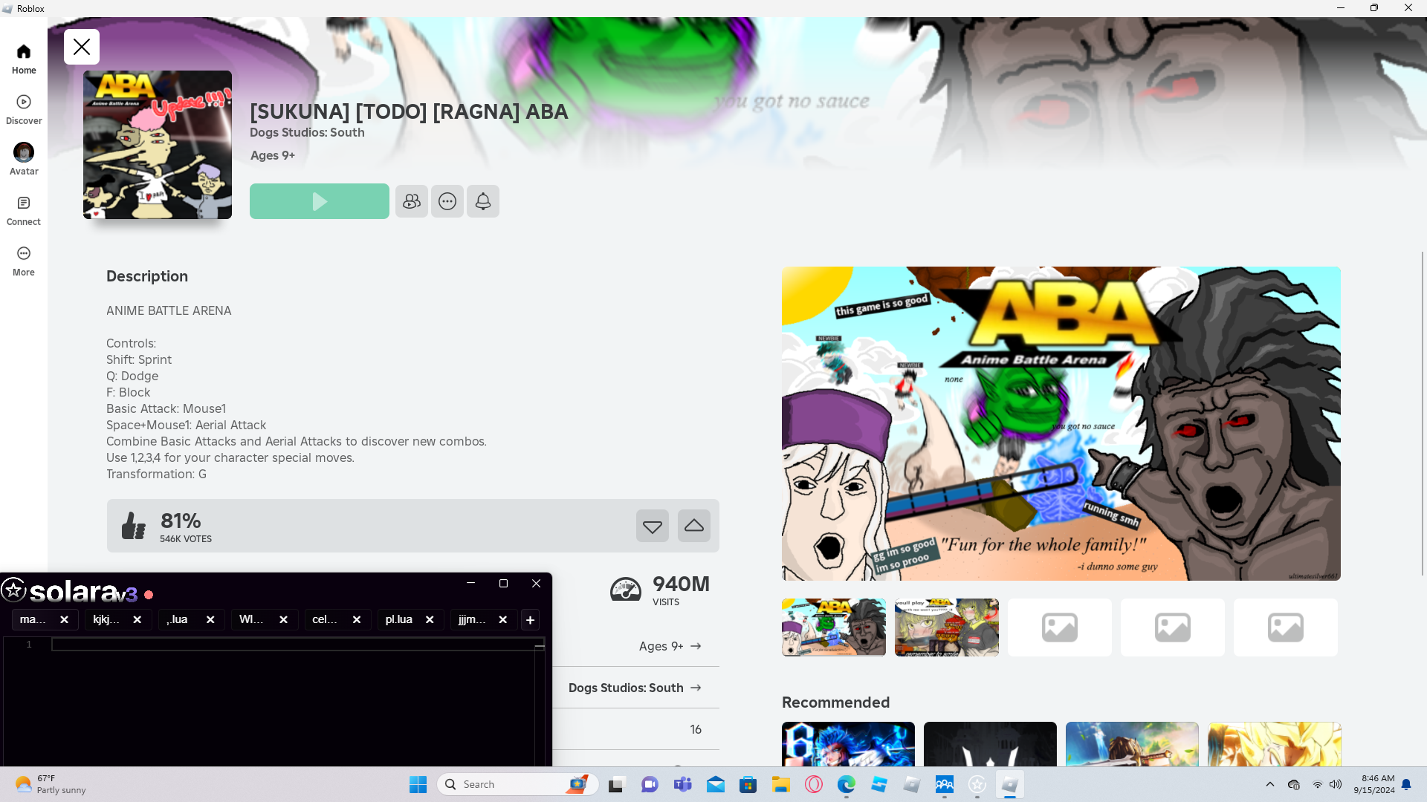Close the ma... tab in Solara
Screen dimensions: 1427x802
pos(65,619)
